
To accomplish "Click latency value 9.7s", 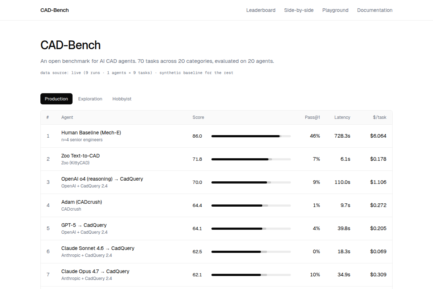I will click(345, 205).
